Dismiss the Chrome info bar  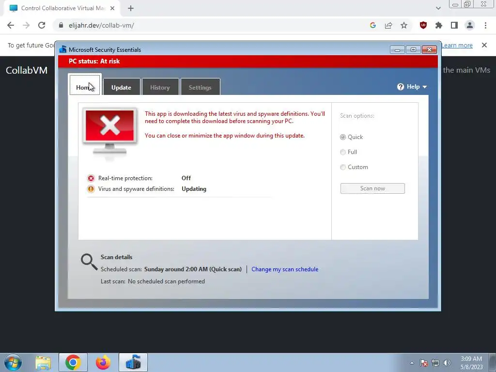pyautogui.click(x=484, y=45)
